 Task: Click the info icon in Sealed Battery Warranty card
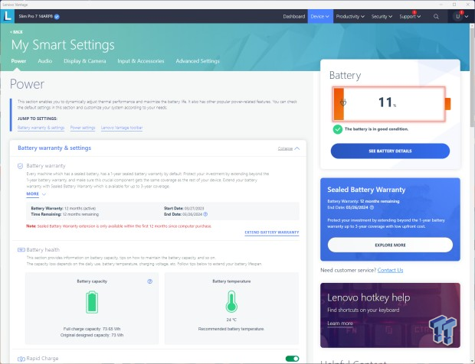372,208
